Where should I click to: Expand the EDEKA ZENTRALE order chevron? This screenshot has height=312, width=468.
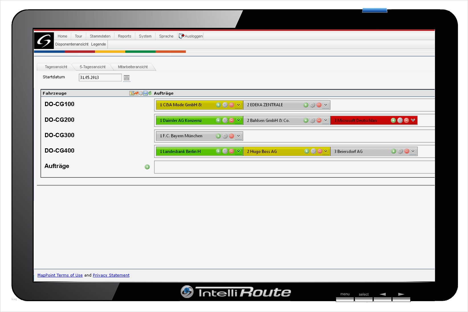click(326, 105)
